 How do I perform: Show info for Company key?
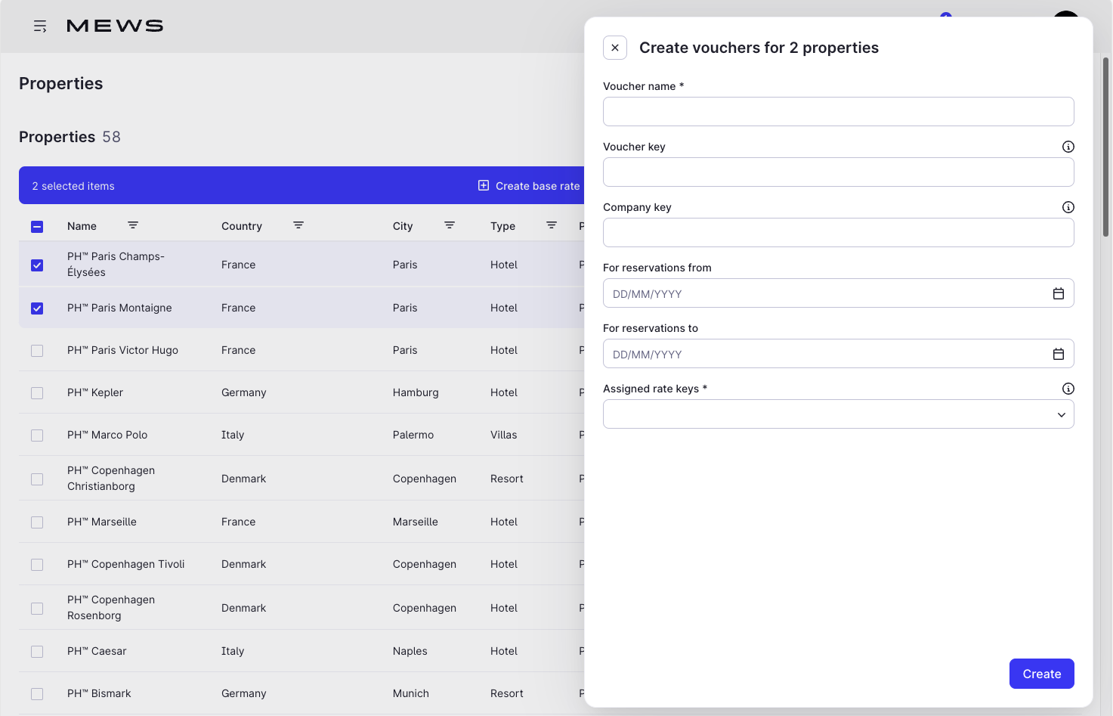[1068, 207]
